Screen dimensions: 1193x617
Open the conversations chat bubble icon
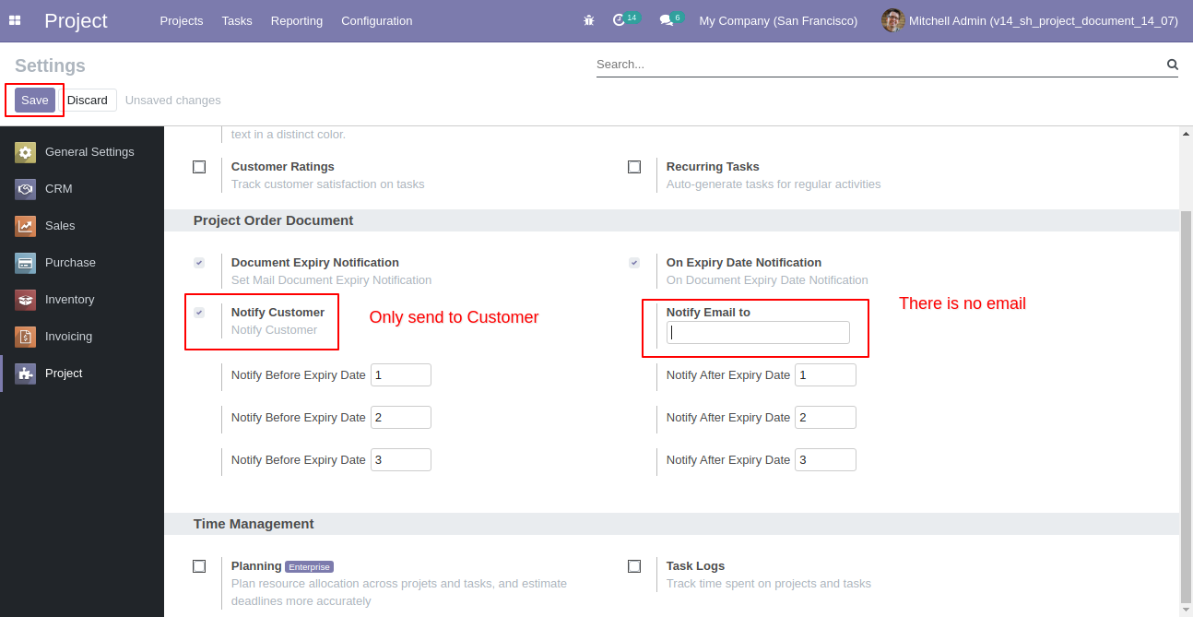(666, 20)
